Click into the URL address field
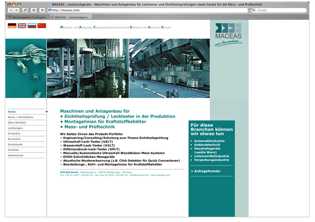Viewport: 315px width, 222px height. [x=148, y=10]
